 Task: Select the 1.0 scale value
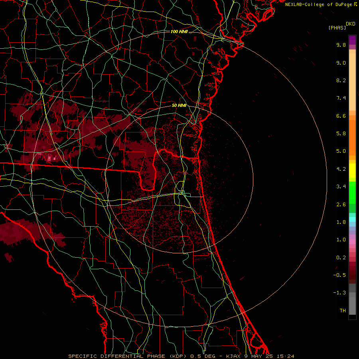click(x=341, y=240)
